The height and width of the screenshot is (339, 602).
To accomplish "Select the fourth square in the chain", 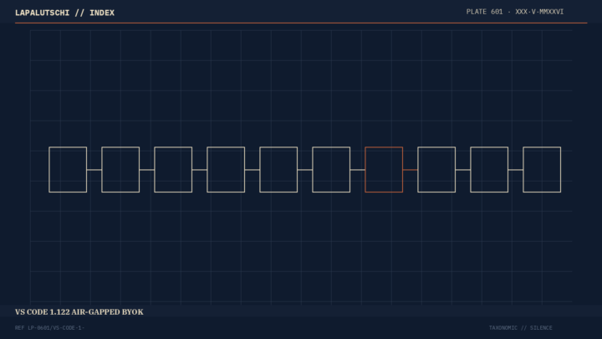I will click(226, 169).
